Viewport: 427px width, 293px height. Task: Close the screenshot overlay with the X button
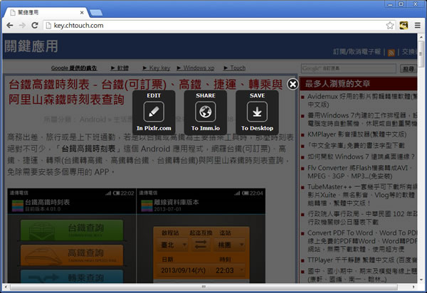(x=292, y=85)
